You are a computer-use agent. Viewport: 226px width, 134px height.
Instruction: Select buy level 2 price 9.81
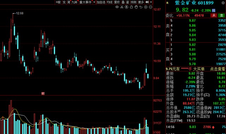192,49
